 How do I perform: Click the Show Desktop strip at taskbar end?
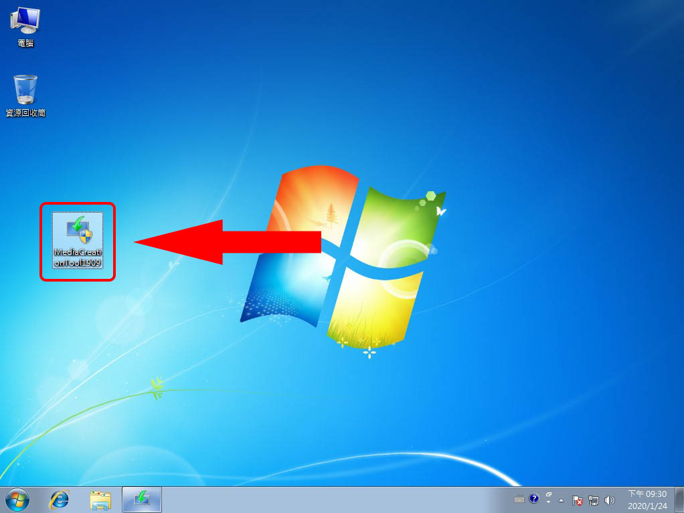pyautogui.click(x=679, y=500)
